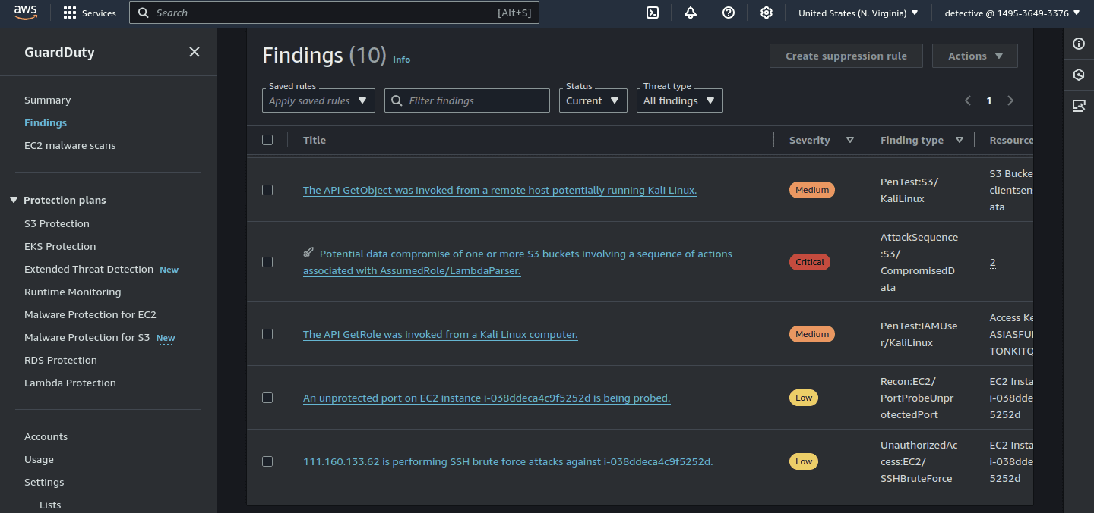
Task: Open the SSH brute force finding
Action: click(507, 461)
